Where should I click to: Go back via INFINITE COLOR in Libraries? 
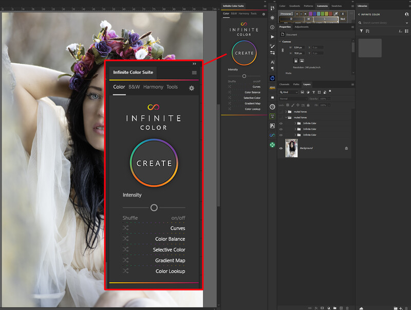click(369, 14)
